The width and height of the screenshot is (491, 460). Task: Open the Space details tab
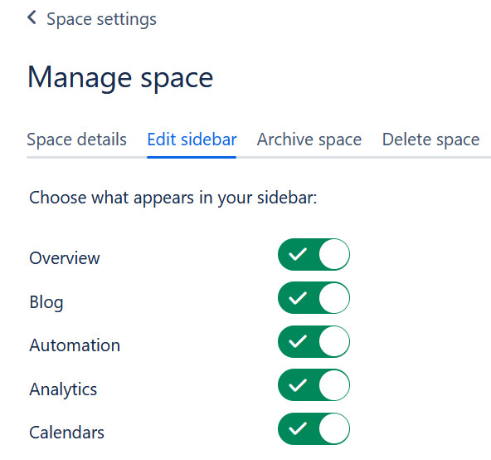tap(76, 139)
